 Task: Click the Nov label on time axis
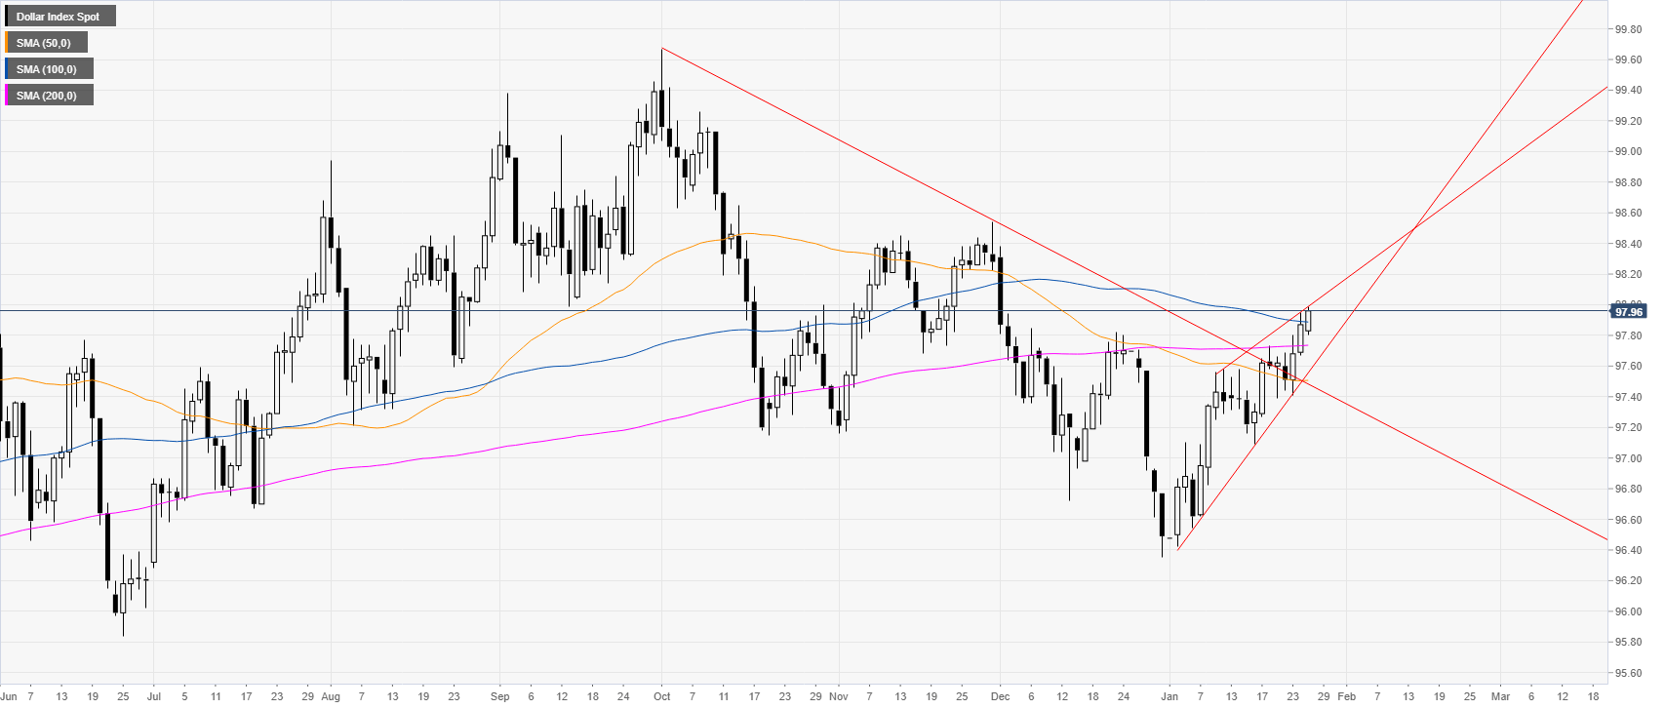click(839, 696)
